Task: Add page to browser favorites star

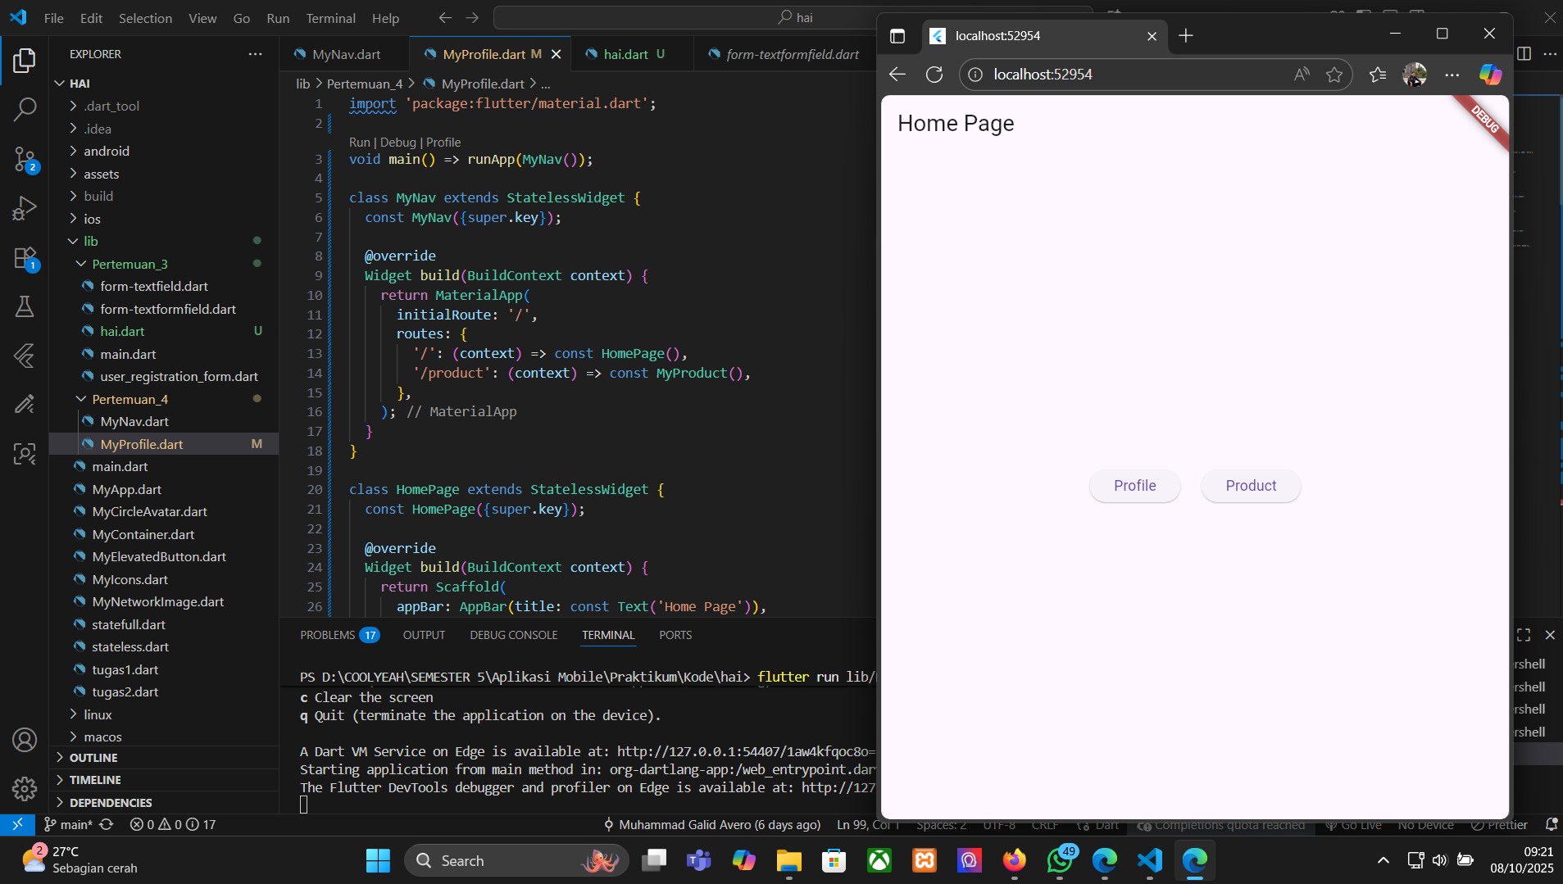Action: pos(1334,75)
